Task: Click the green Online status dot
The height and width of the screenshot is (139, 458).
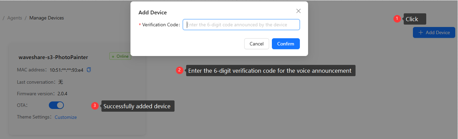Action: pos(113,56)
